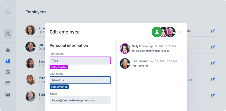This screenshot has width=226, height=111.
Task: Click edit icon on Rose's employee row
Action: click(x=213, y=31)
